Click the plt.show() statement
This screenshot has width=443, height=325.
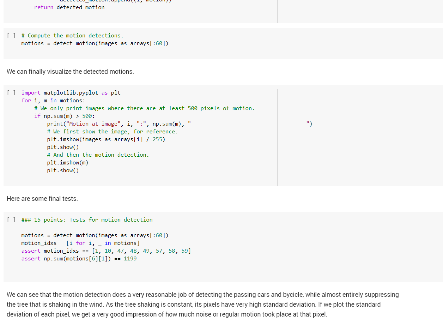point(63,147)
